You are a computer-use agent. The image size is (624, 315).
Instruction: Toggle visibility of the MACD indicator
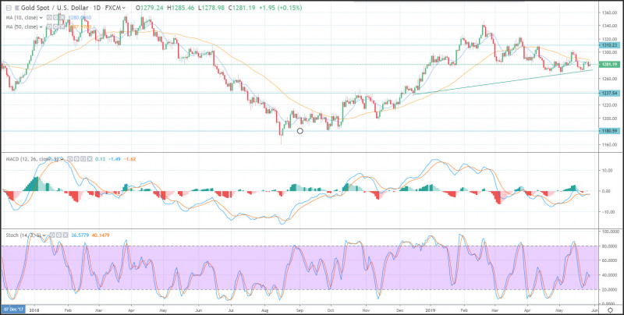coord(70,159)
